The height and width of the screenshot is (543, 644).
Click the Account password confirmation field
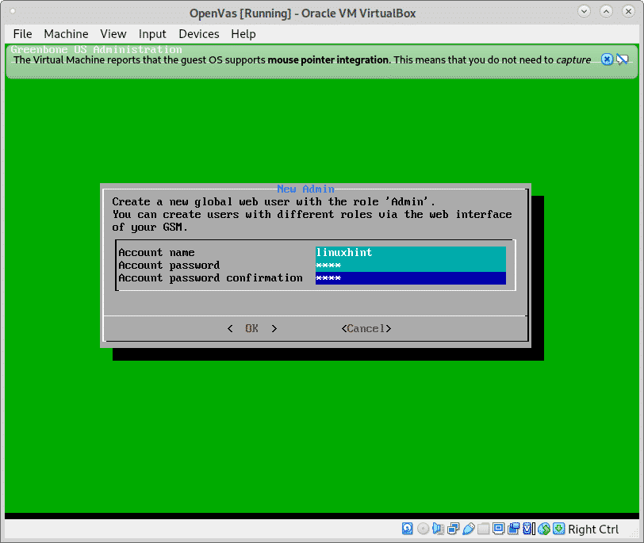(x=411, y=278)
